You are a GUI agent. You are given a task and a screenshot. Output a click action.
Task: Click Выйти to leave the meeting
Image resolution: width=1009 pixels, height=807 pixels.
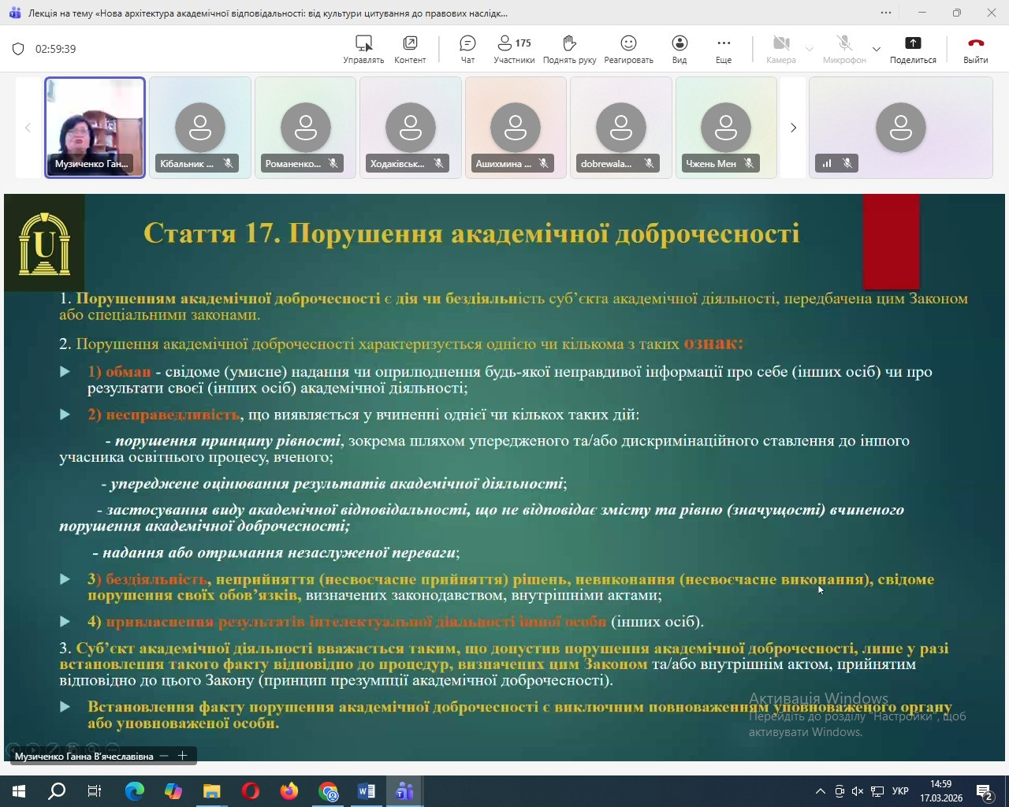975,49
